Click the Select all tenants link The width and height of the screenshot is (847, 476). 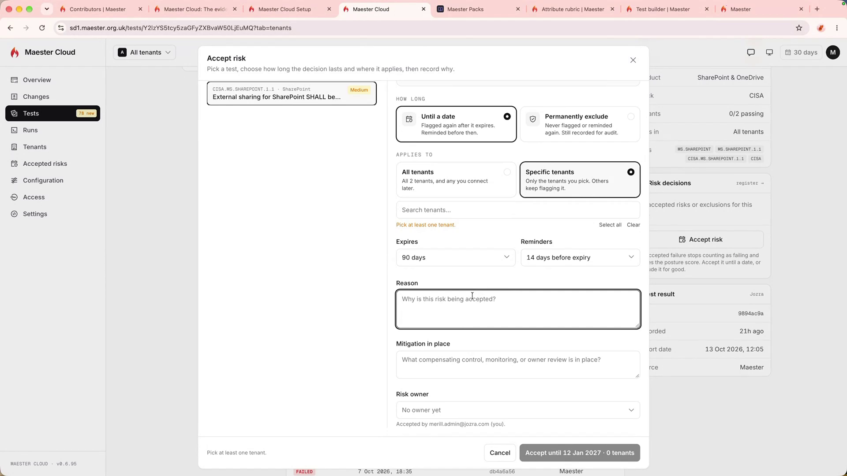(x=610, y=225)
